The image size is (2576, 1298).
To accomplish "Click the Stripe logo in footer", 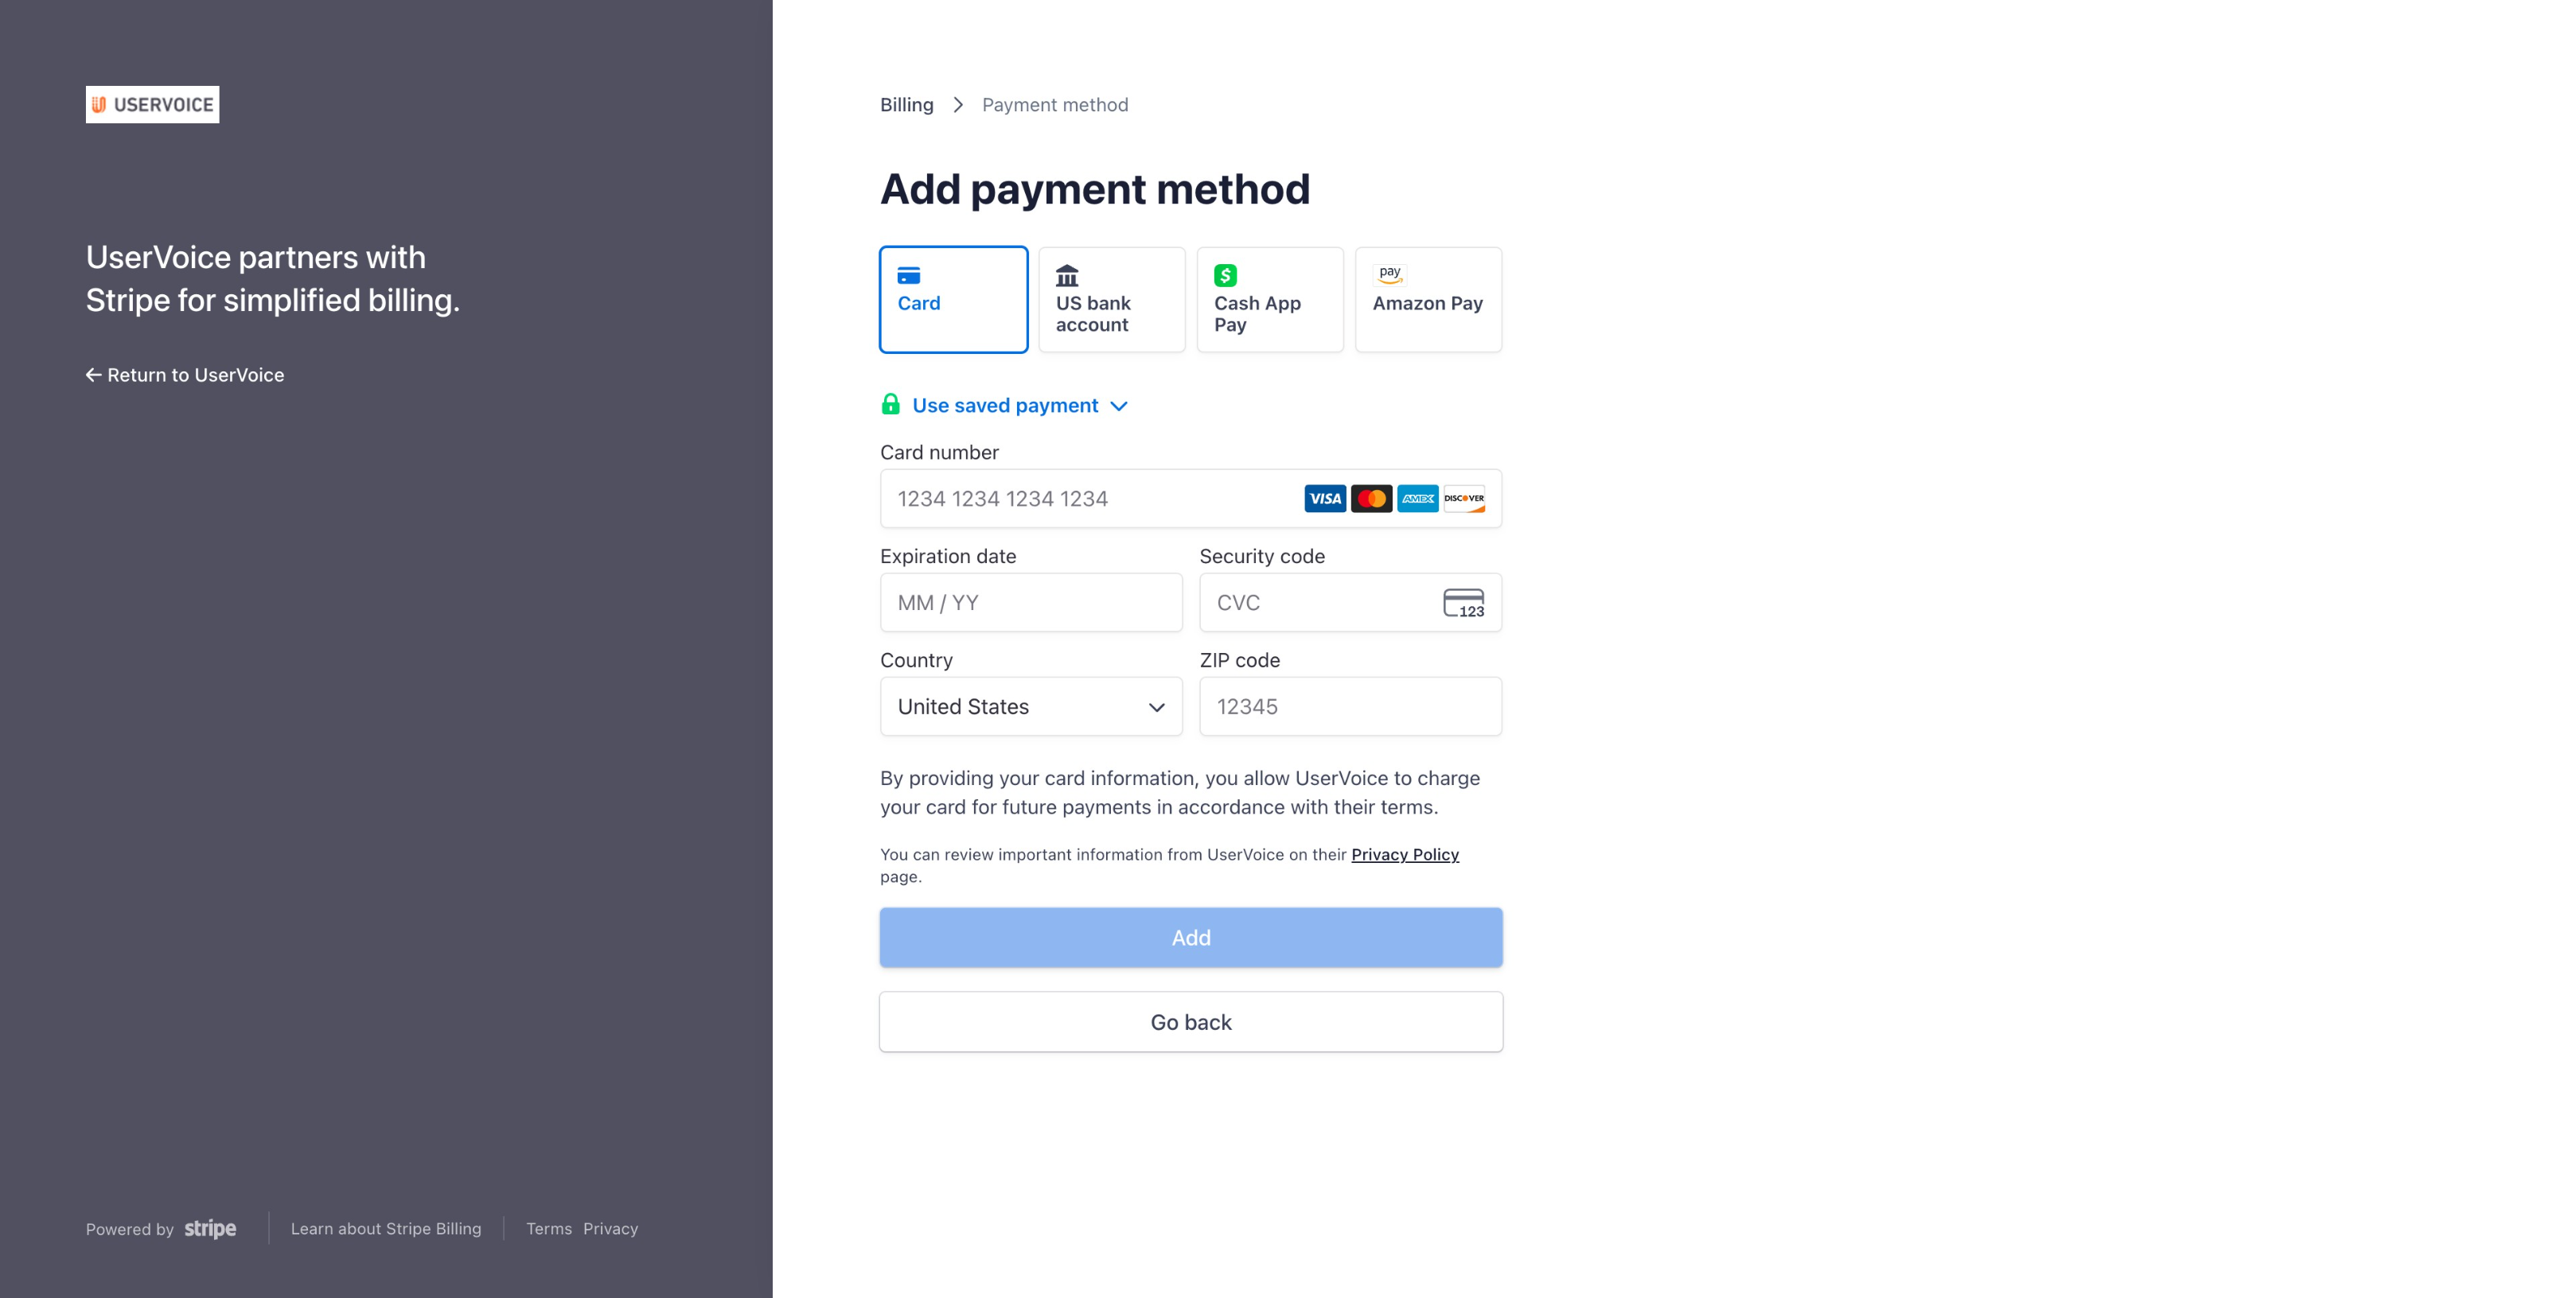I will click(210, 1228).
